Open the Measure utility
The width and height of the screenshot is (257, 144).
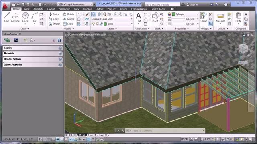pyautogui.click(x=220, y=17)
